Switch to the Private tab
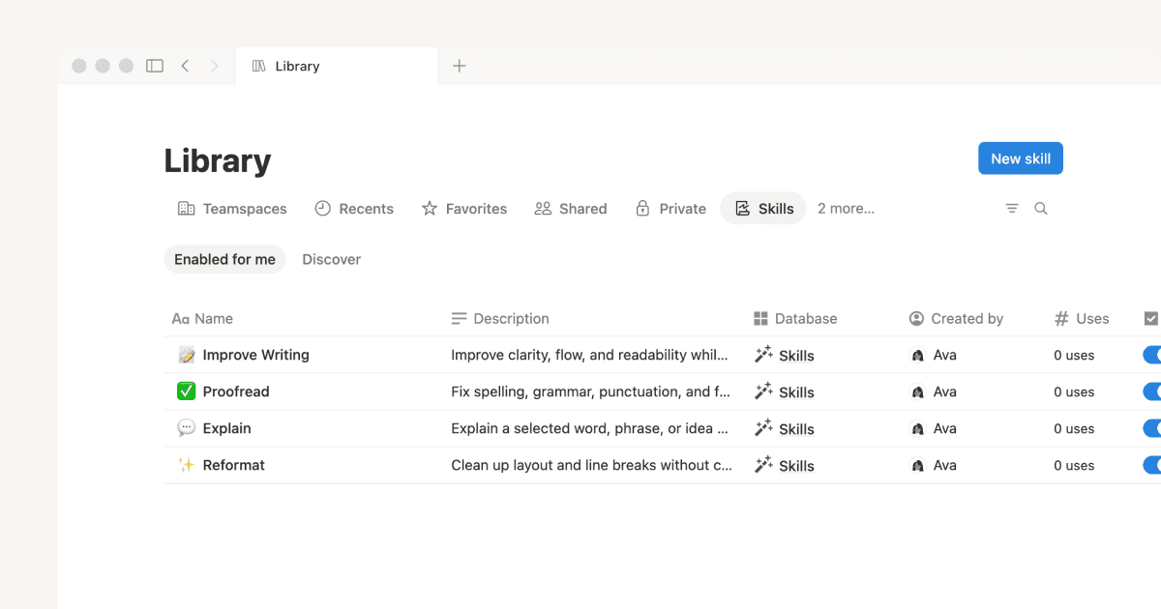This screenshot has width=1161, height=609. [670, 209]
